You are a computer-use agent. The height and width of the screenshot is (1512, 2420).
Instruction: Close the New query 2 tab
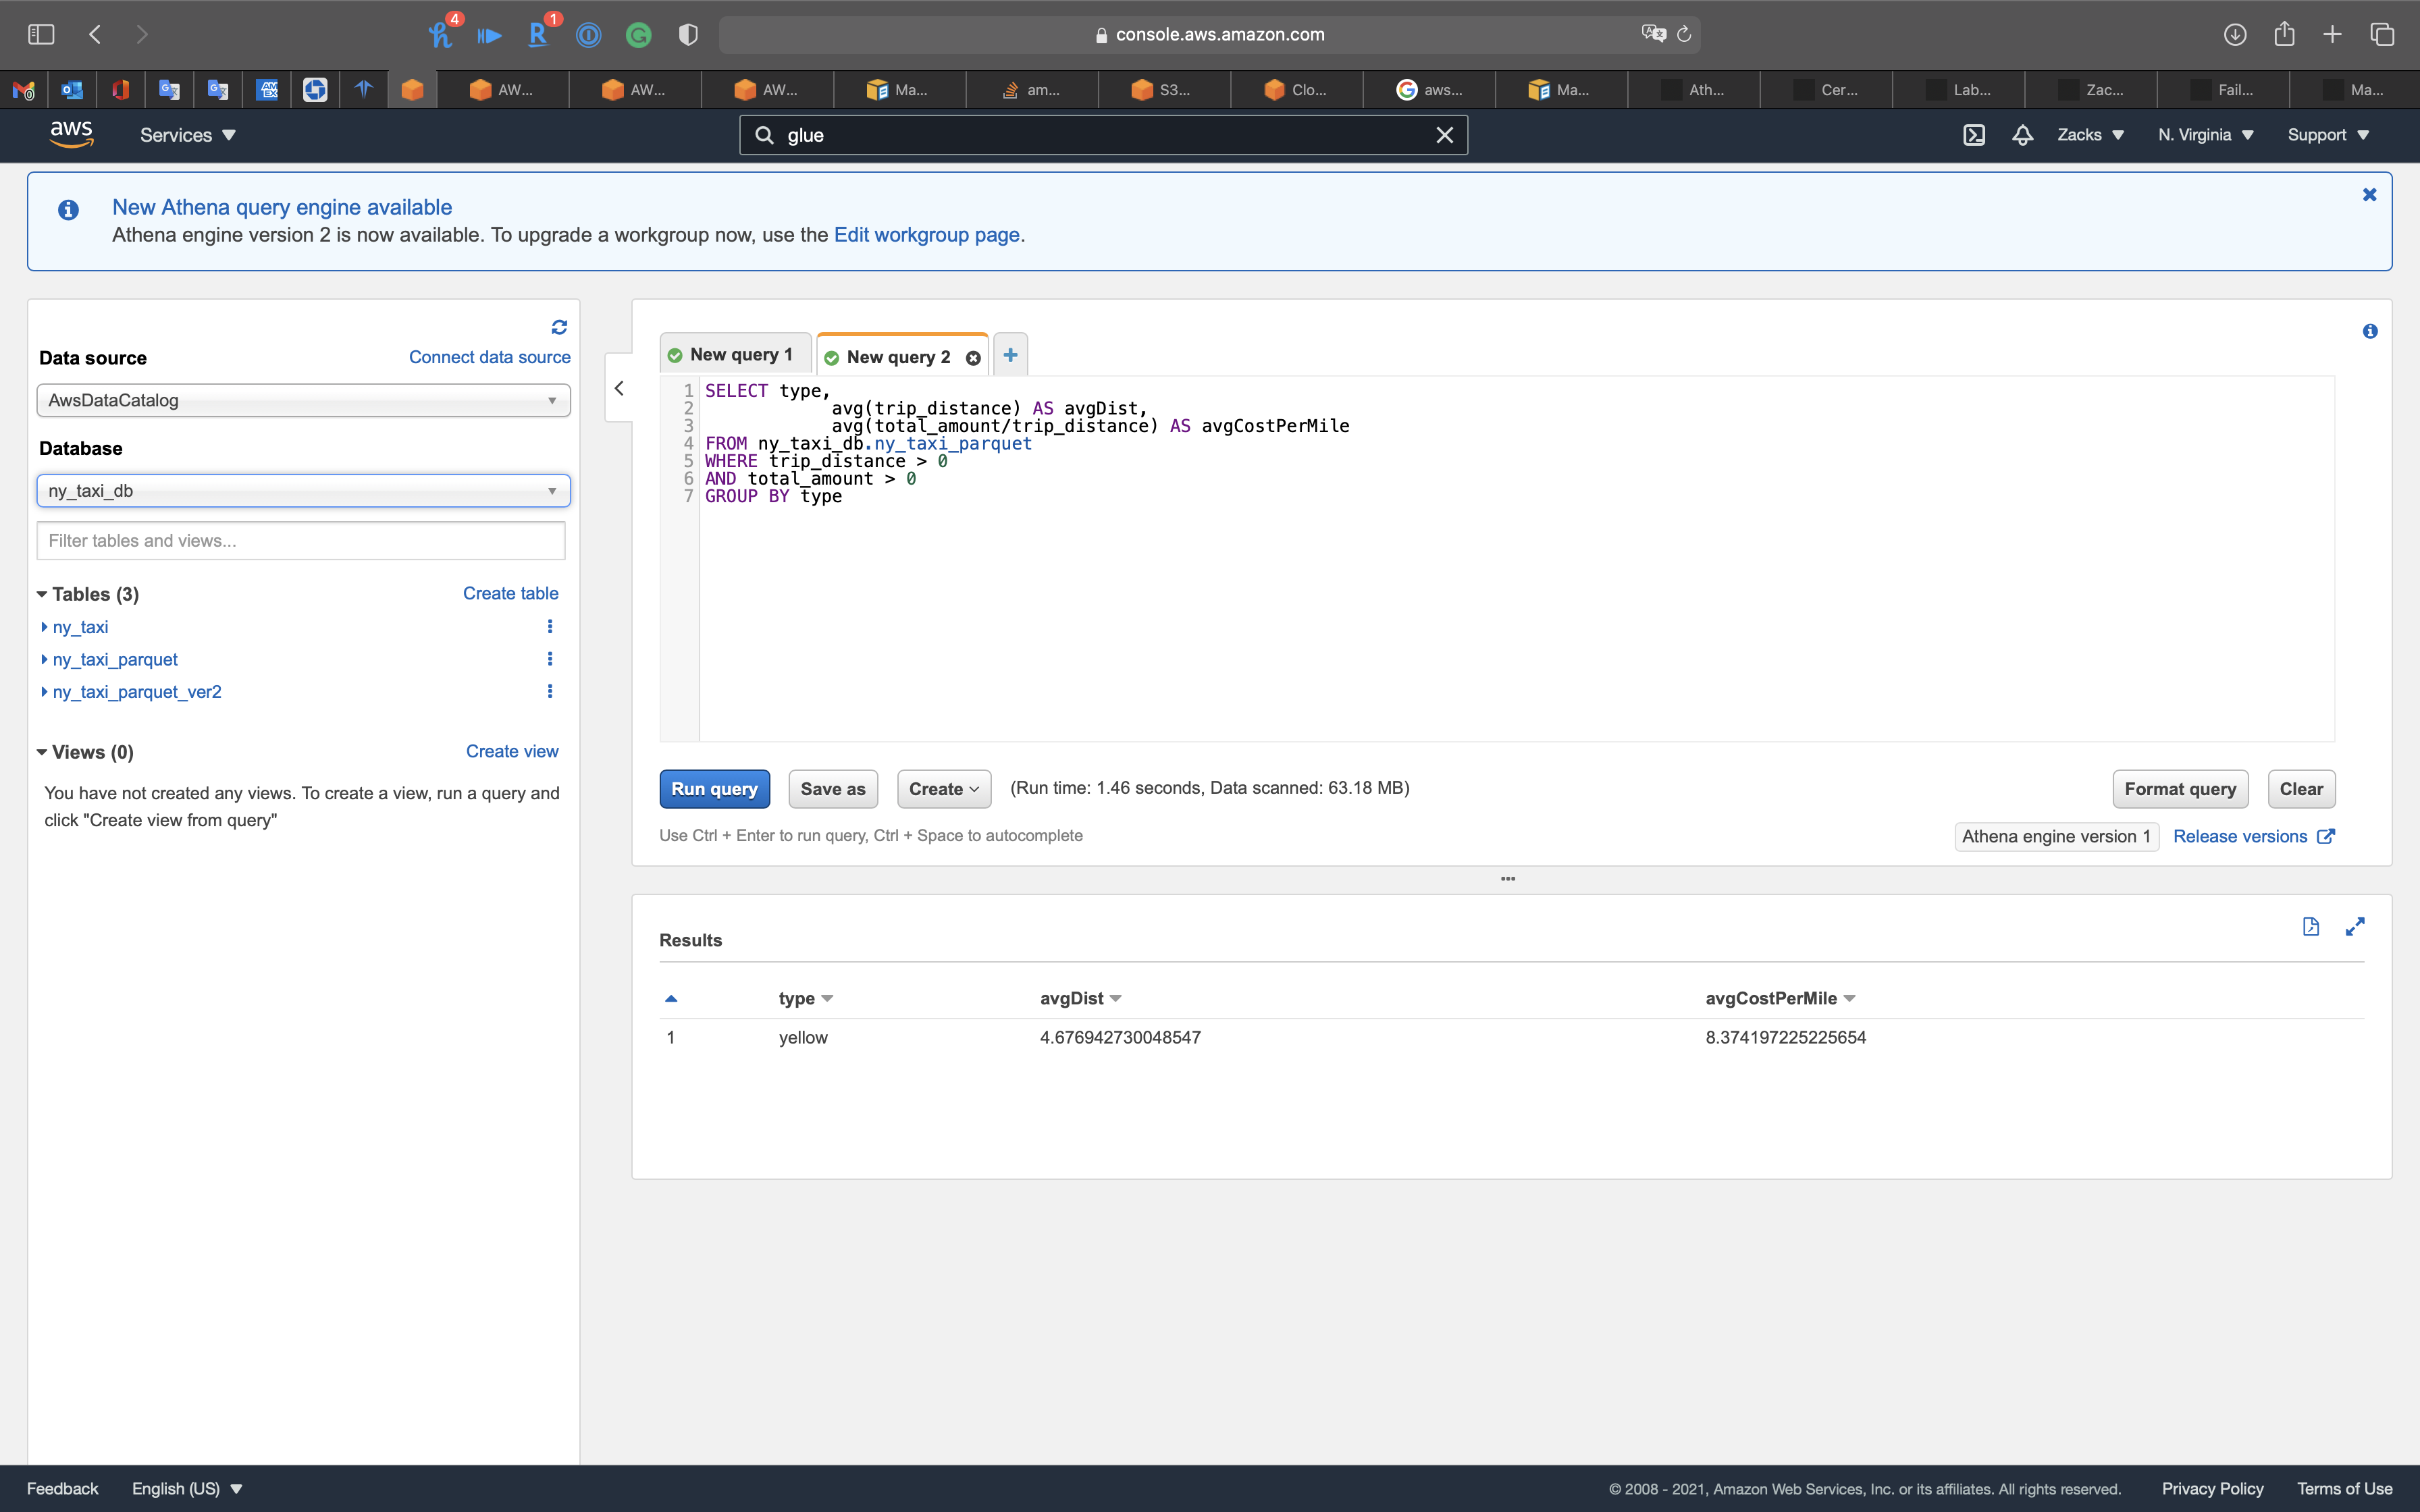click(973, 358)
